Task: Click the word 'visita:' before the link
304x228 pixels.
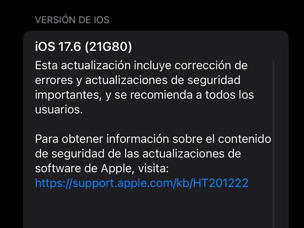Action: pyautogui.click(x=153, y=168)
